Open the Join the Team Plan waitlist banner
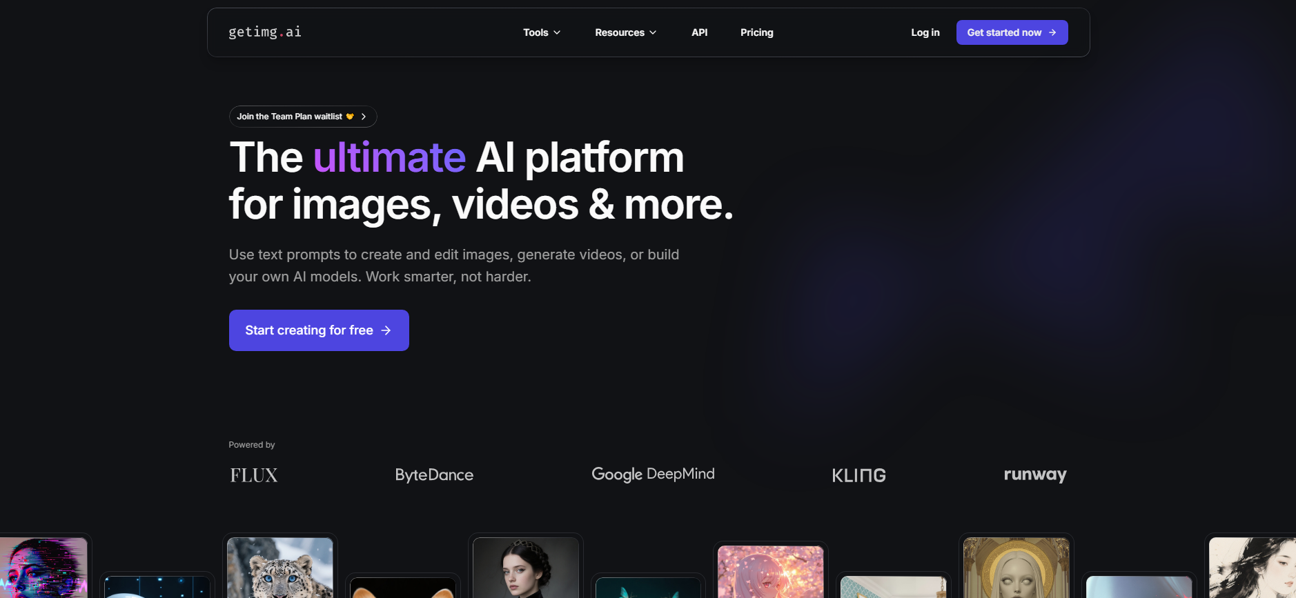The image size is (1296, 598). [x=303, y=117]
